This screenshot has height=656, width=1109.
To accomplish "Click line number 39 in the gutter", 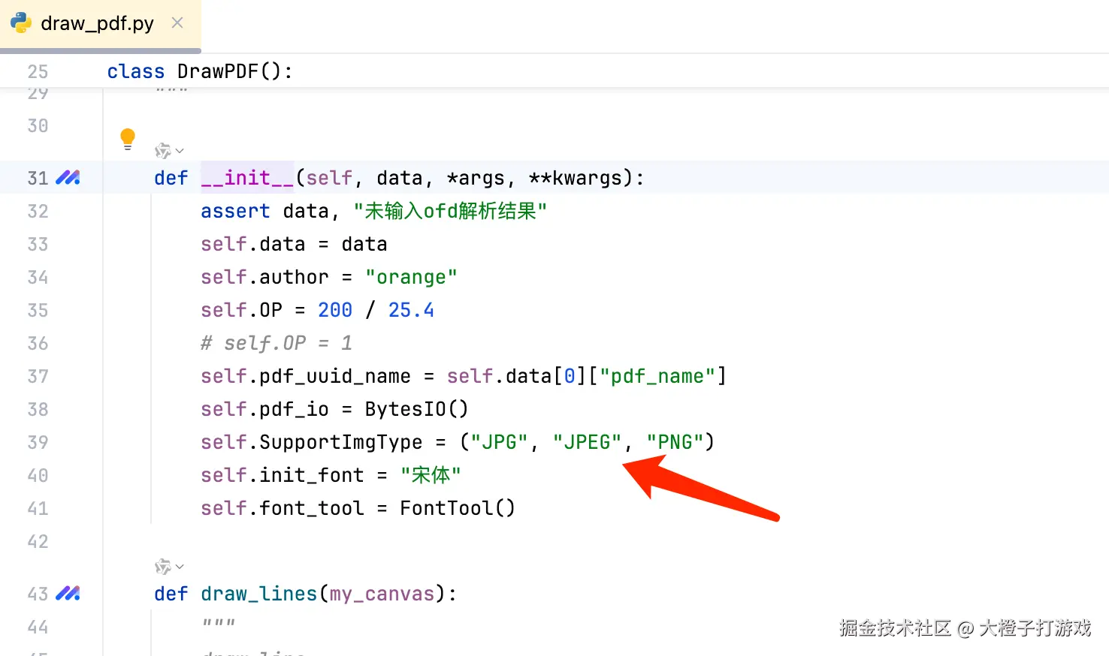I will click(38, 442).
